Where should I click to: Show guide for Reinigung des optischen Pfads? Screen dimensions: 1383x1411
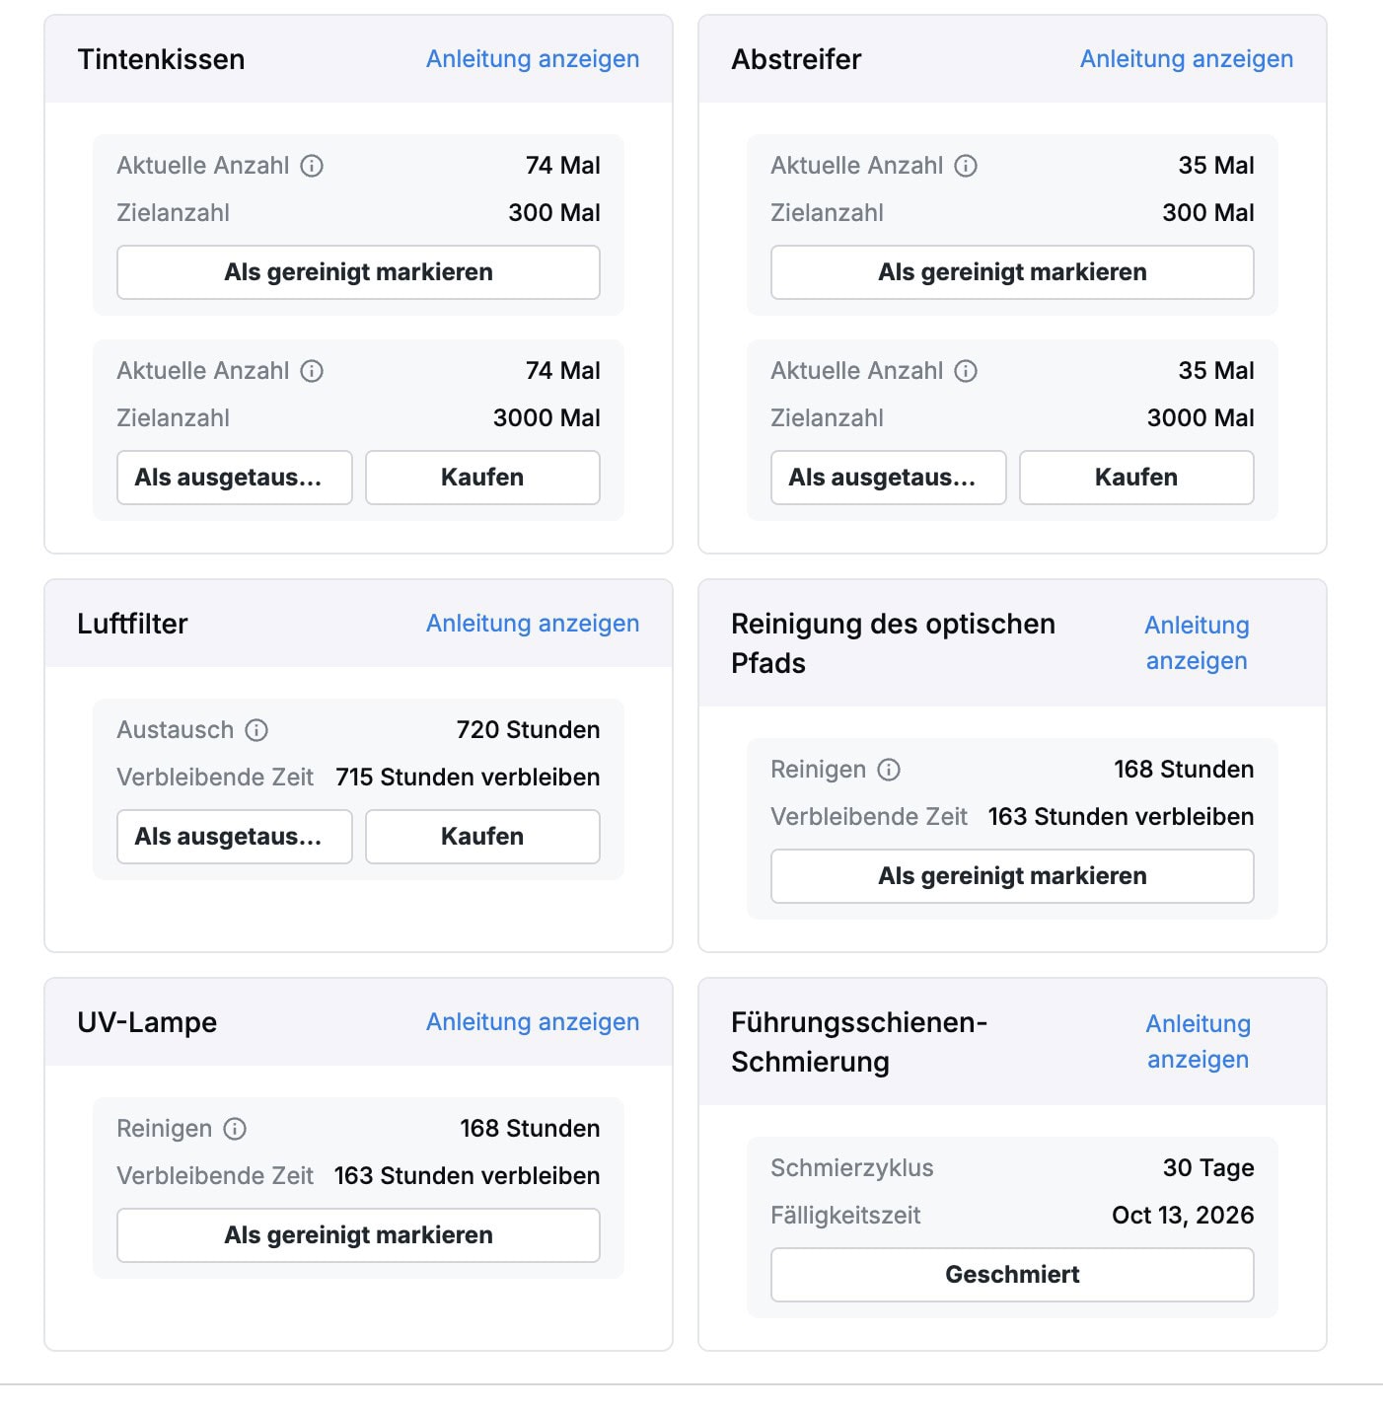point(1197,643)
